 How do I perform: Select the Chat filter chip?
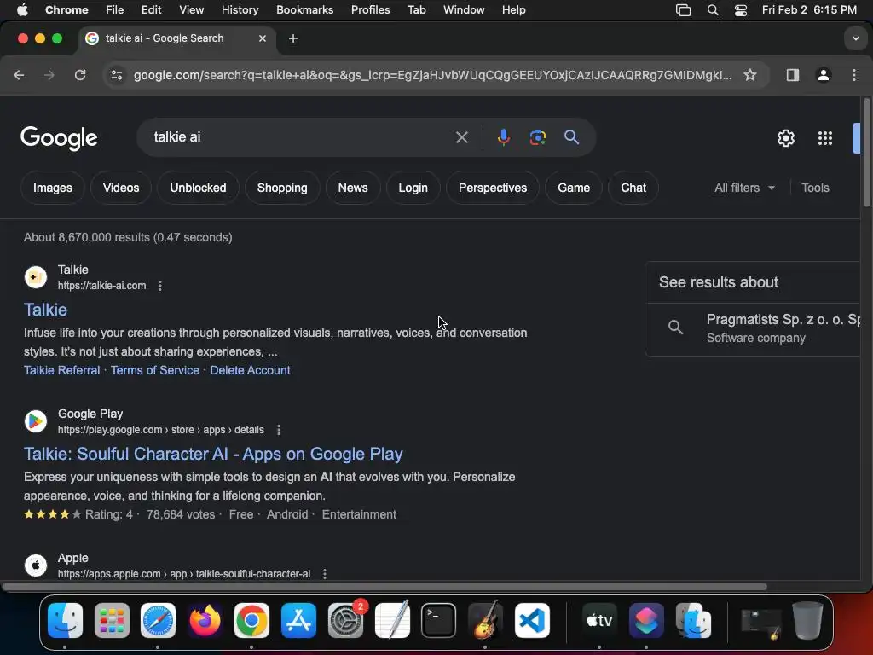(633, 188)
